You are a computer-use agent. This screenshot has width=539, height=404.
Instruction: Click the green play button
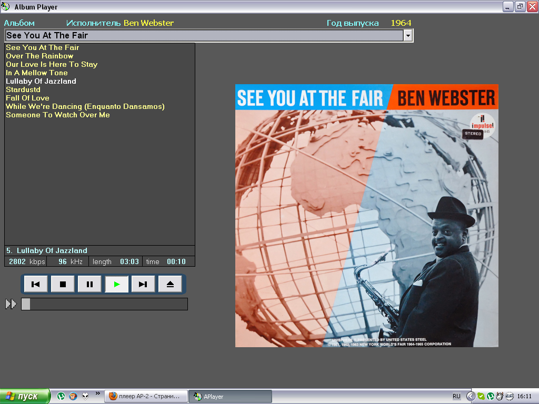(116, 284)
